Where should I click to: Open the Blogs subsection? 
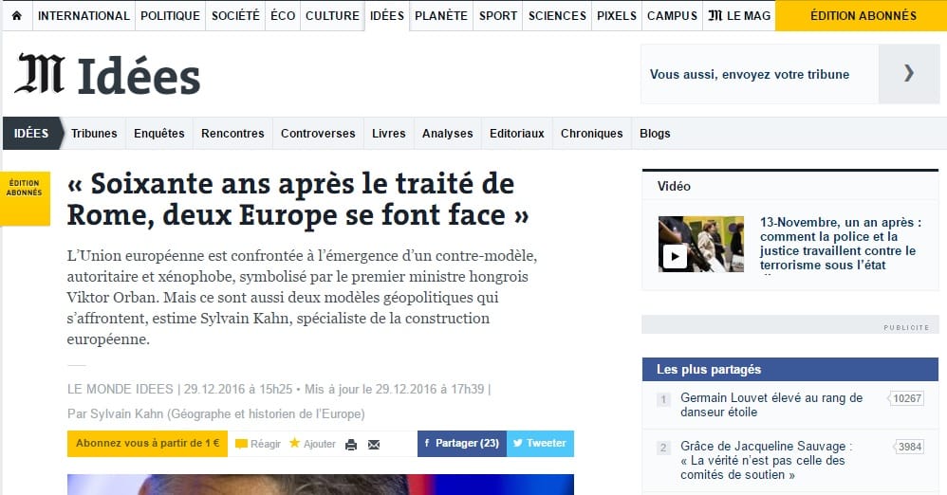655,134
